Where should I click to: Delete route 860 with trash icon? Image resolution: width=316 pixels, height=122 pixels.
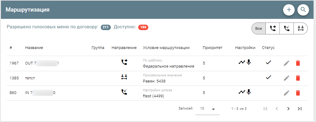coord(298,93)
